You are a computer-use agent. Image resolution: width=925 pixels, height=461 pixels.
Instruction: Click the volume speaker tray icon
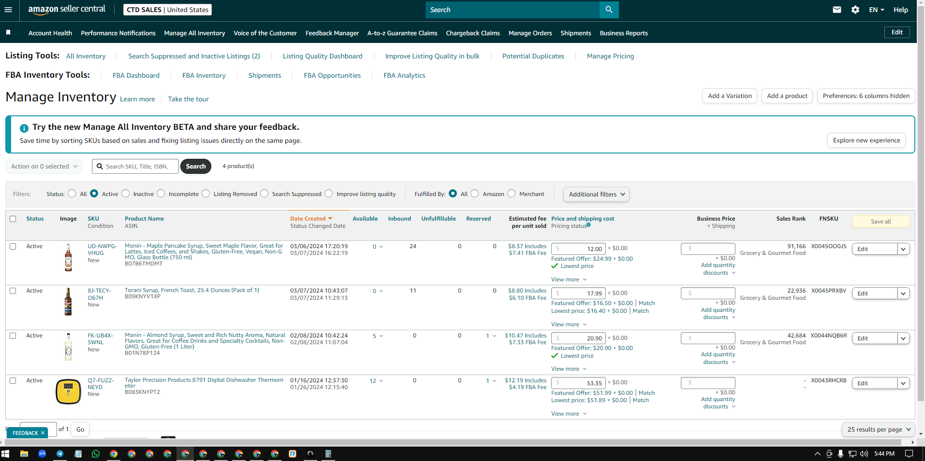click(864, 454)
